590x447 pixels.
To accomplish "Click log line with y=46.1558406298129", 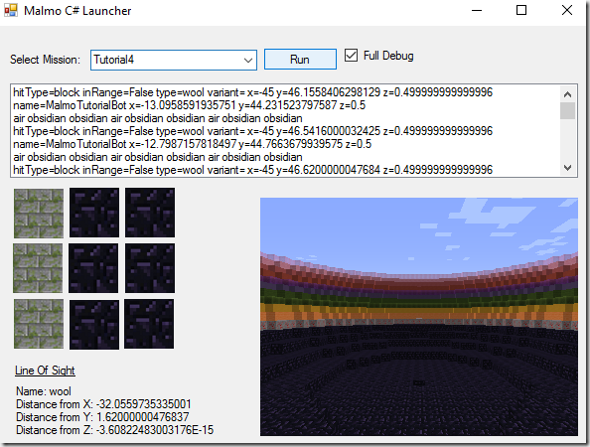I will [x=253, y=92].
